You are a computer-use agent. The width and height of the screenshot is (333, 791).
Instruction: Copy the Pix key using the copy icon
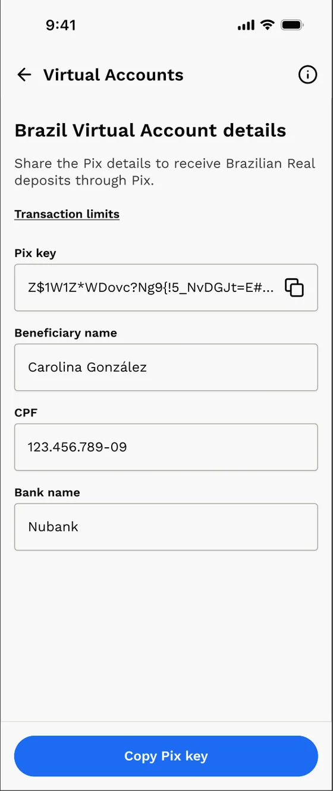pos(294,287)
